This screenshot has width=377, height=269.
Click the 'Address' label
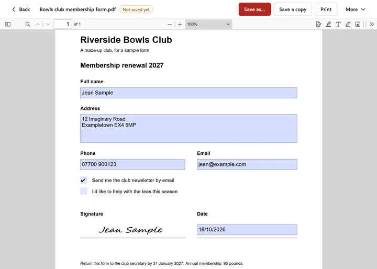coord(90,108)
